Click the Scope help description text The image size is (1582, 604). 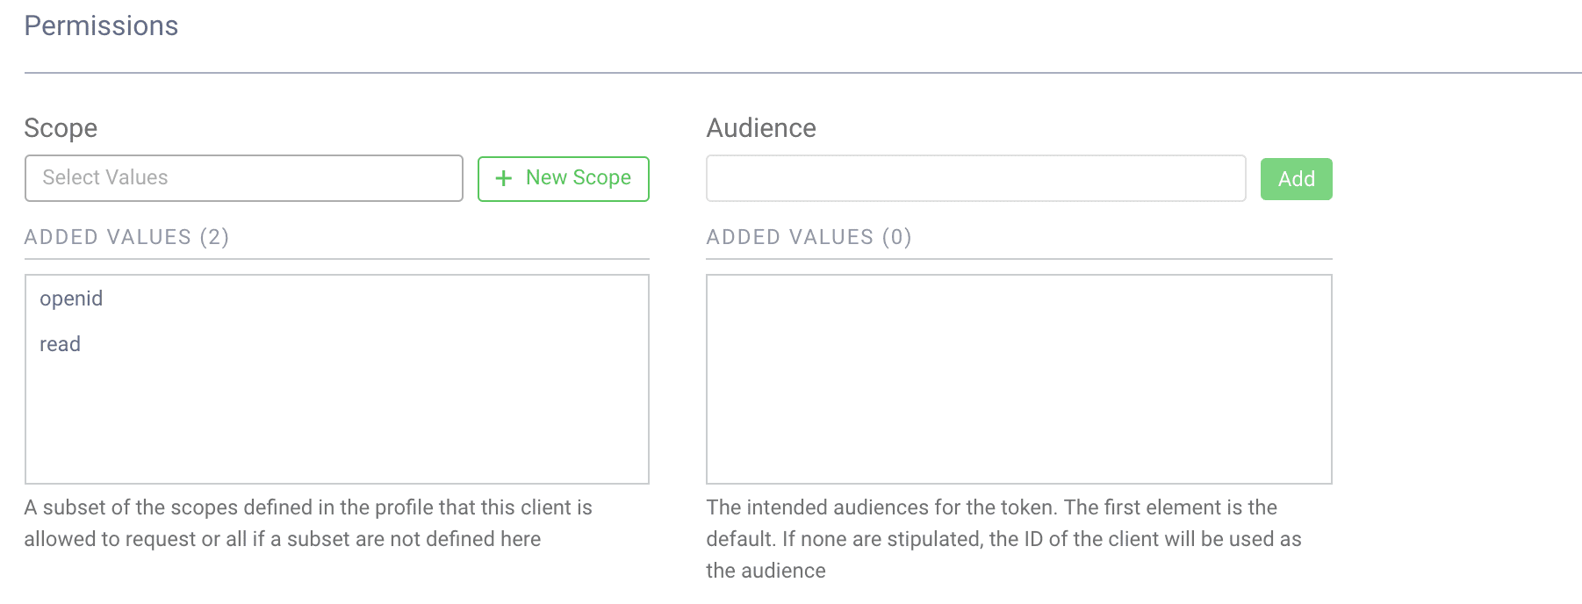point(307,523)
